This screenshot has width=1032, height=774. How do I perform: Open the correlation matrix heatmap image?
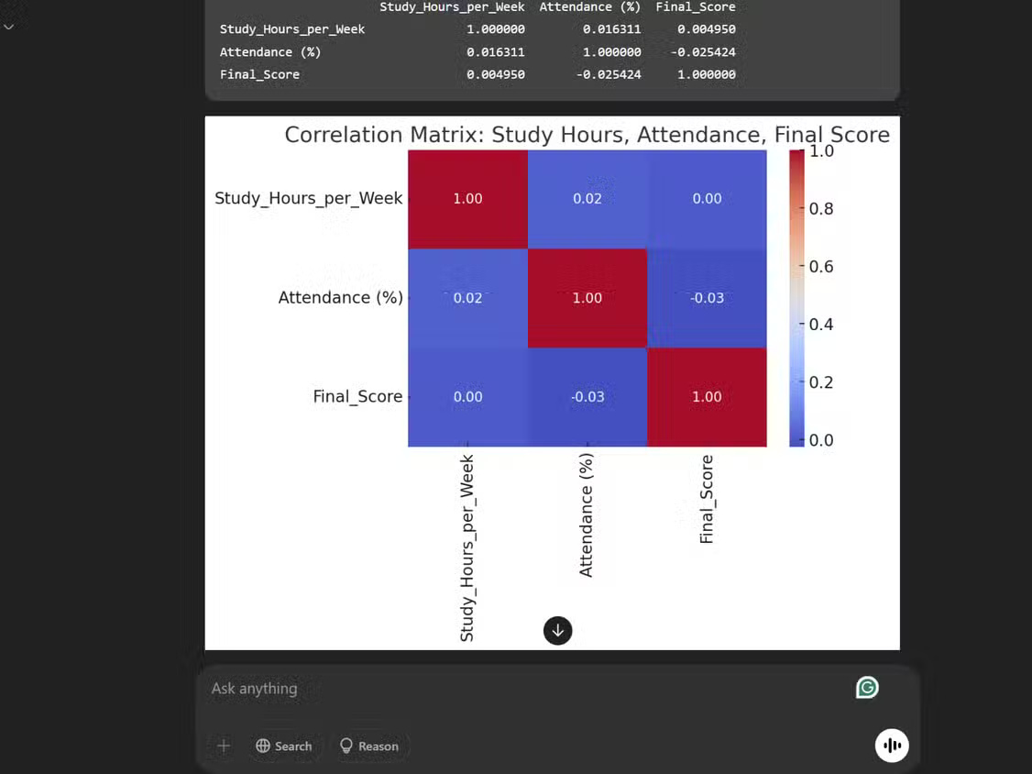pyautogui.click(x=552, y=382)
